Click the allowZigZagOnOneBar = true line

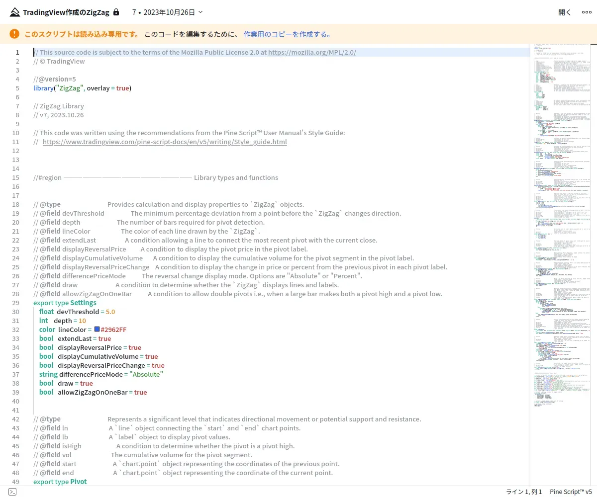pyautogui.click(x=93, y=392)
